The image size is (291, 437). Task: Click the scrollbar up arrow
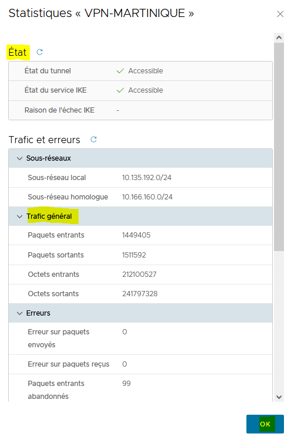(279, 38)
